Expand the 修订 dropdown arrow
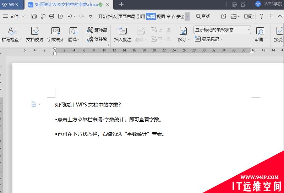 (189, 39)
